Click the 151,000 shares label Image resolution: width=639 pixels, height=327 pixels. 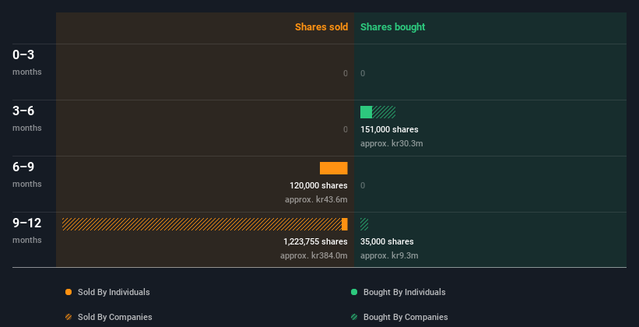(389, 129)
